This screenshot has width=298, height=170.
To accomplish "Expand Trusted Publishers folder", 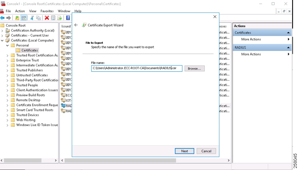I will click(7, 70).
